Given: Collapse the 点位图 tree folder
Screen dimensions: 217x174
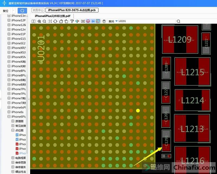Looking at the screenshot, I should 13,130.
